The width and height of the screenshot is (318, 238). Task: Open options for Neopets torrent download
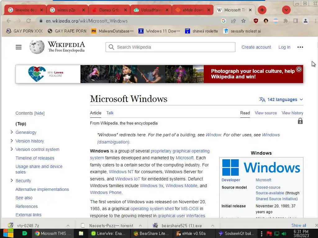point(140,226)
